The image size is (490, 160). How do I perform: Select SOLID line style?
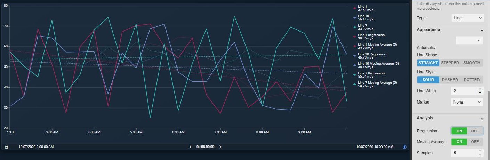click(x=428, y=80)
